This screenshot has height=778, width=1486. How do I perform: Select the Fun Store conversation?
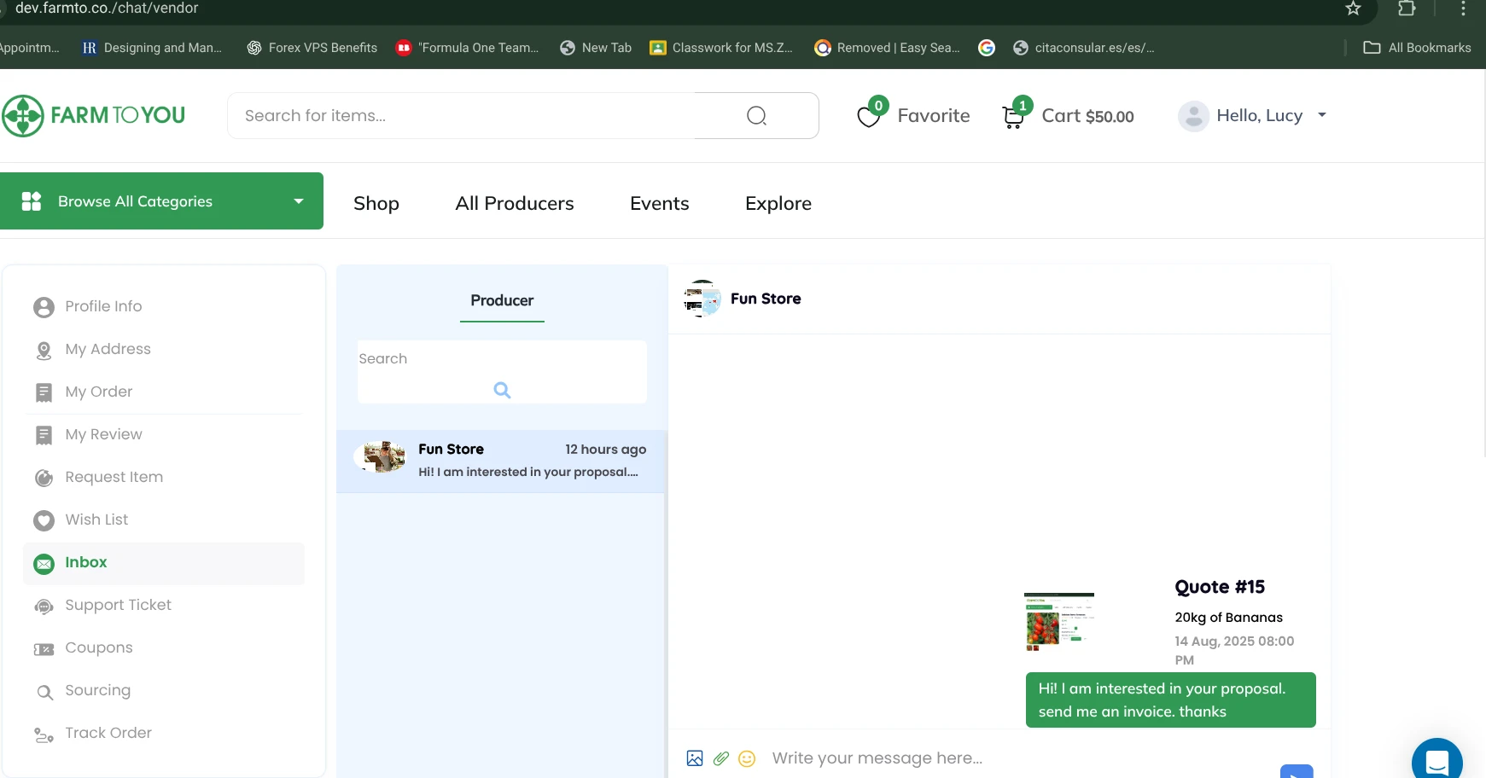tap(502, 461)
